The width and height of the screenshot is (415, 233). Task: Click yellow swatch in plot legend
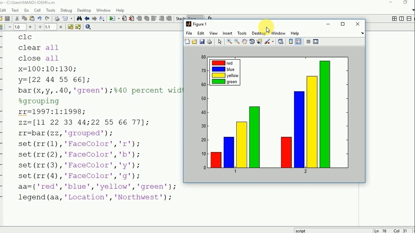[x=219, y=75]
